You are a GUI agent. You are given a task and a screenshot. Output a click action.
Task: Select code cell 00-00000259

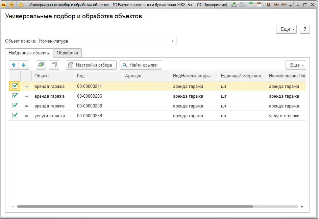click(x=98, y=116)
